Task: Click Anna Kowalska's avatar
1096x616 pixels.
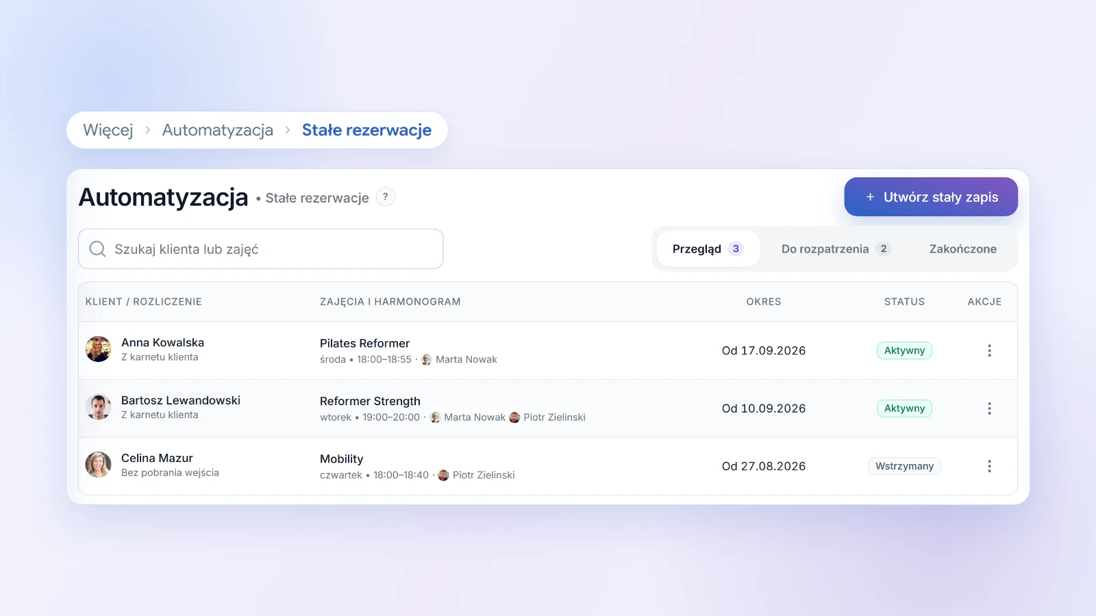Action: pos(99,349)
